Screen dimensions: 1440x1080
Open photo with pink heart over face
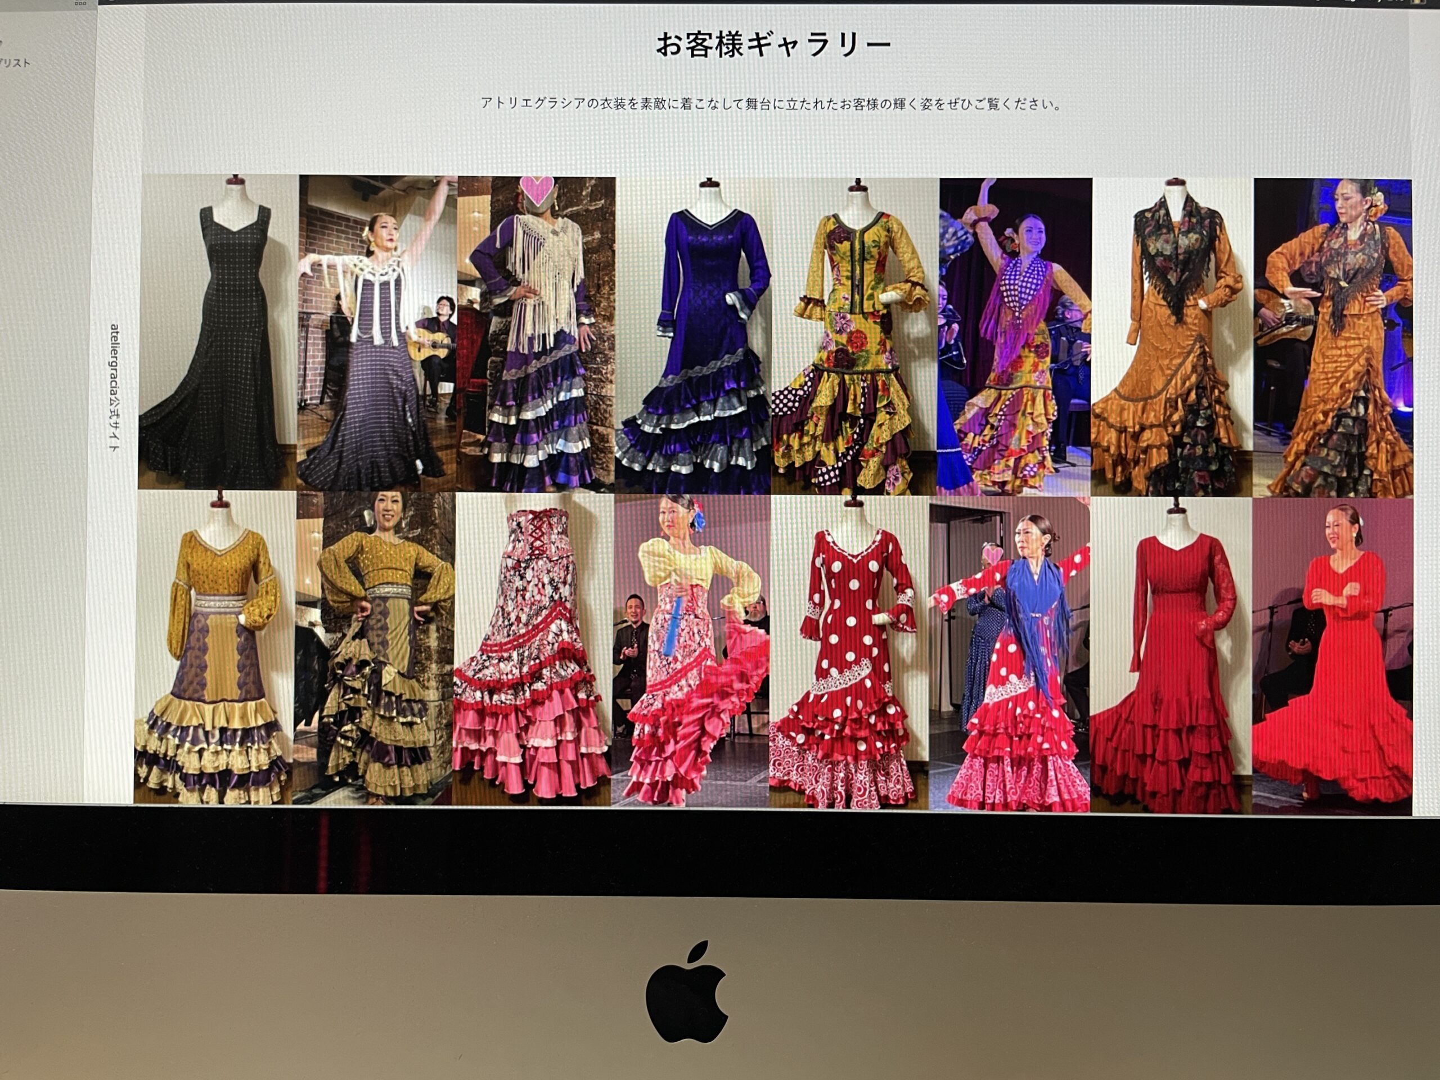(x=537, y=335)
